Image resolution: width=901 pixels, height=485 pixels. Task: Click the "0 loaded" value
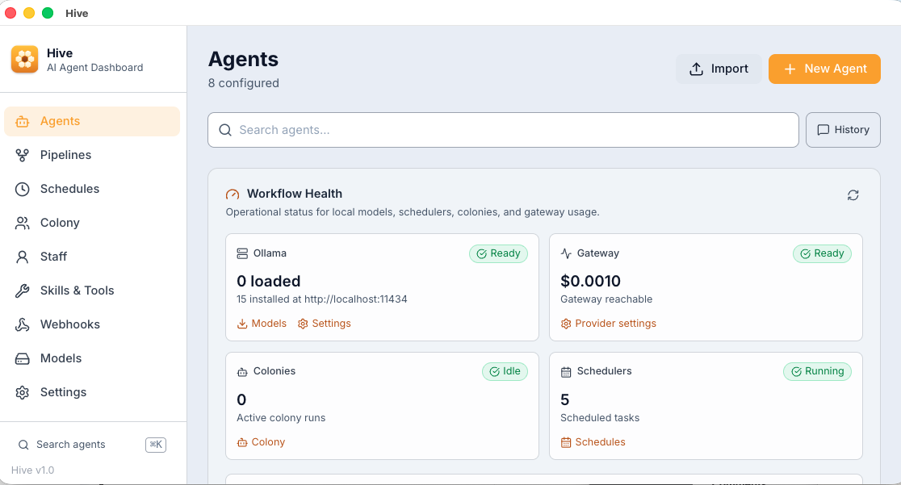pyautogui.click(x=268, y=281)
